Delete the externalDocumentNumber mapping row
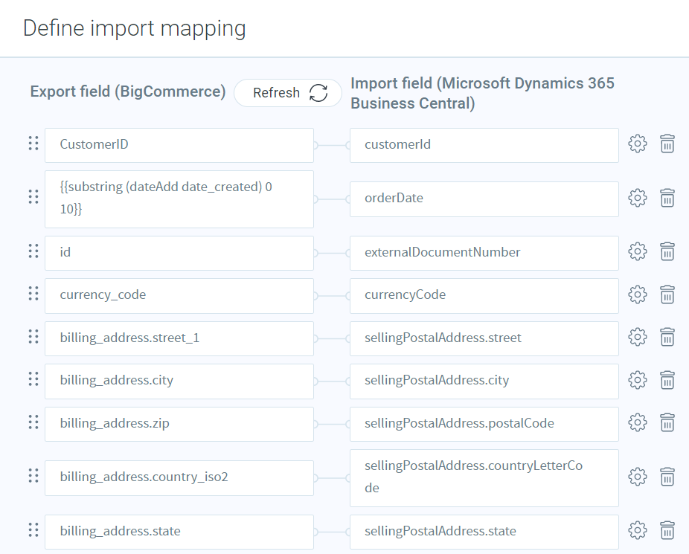 coord(667,251)
